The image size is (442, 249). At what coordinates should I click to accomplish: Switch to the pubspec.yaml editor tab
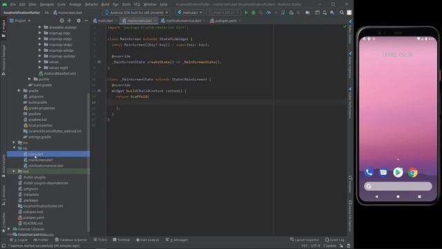(225, 21)
